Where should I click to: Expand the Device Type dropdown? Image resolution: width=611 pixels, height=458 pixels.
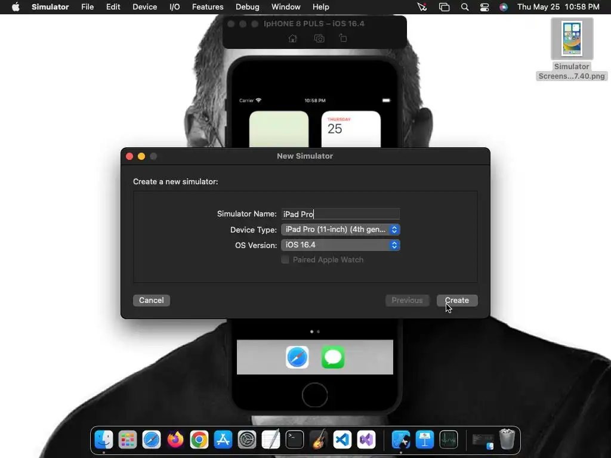(x=341, y=230)
